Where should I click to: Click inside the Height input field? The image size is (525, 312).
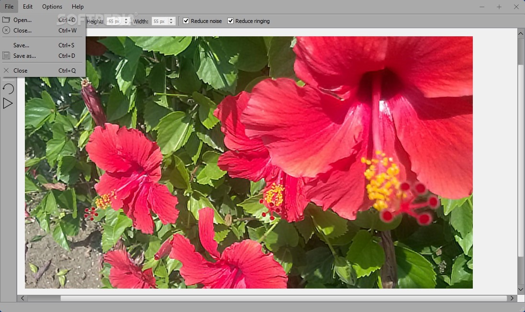pos(115,21)
